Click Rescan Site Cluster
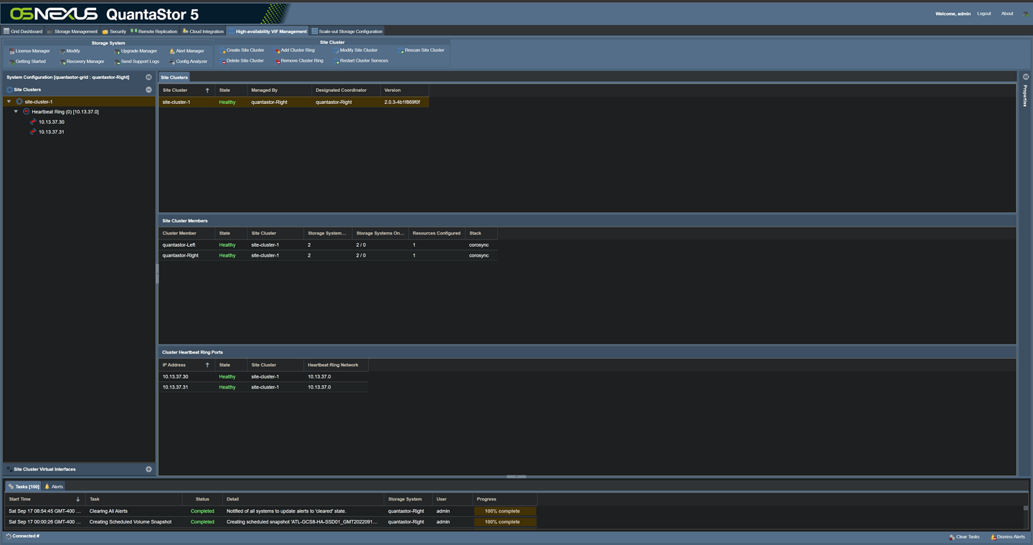The image size is (1033, 545). [422, 50]
